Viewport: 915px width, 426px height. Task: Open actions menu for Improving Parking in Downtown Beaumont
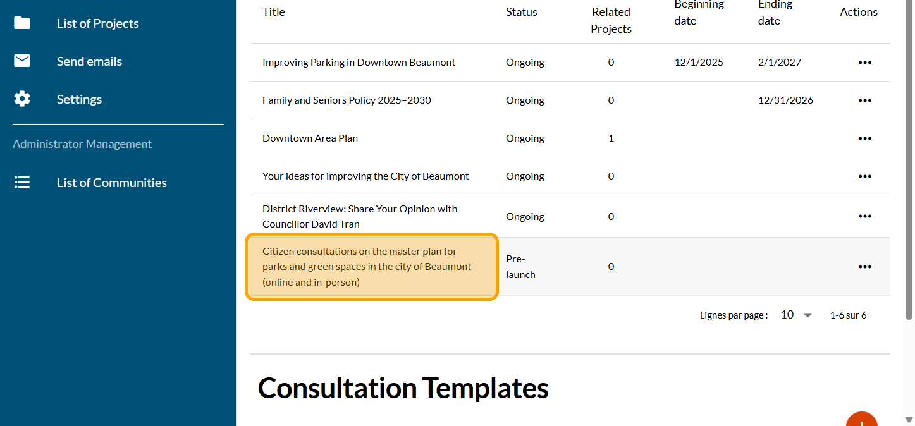pos(864,63)
